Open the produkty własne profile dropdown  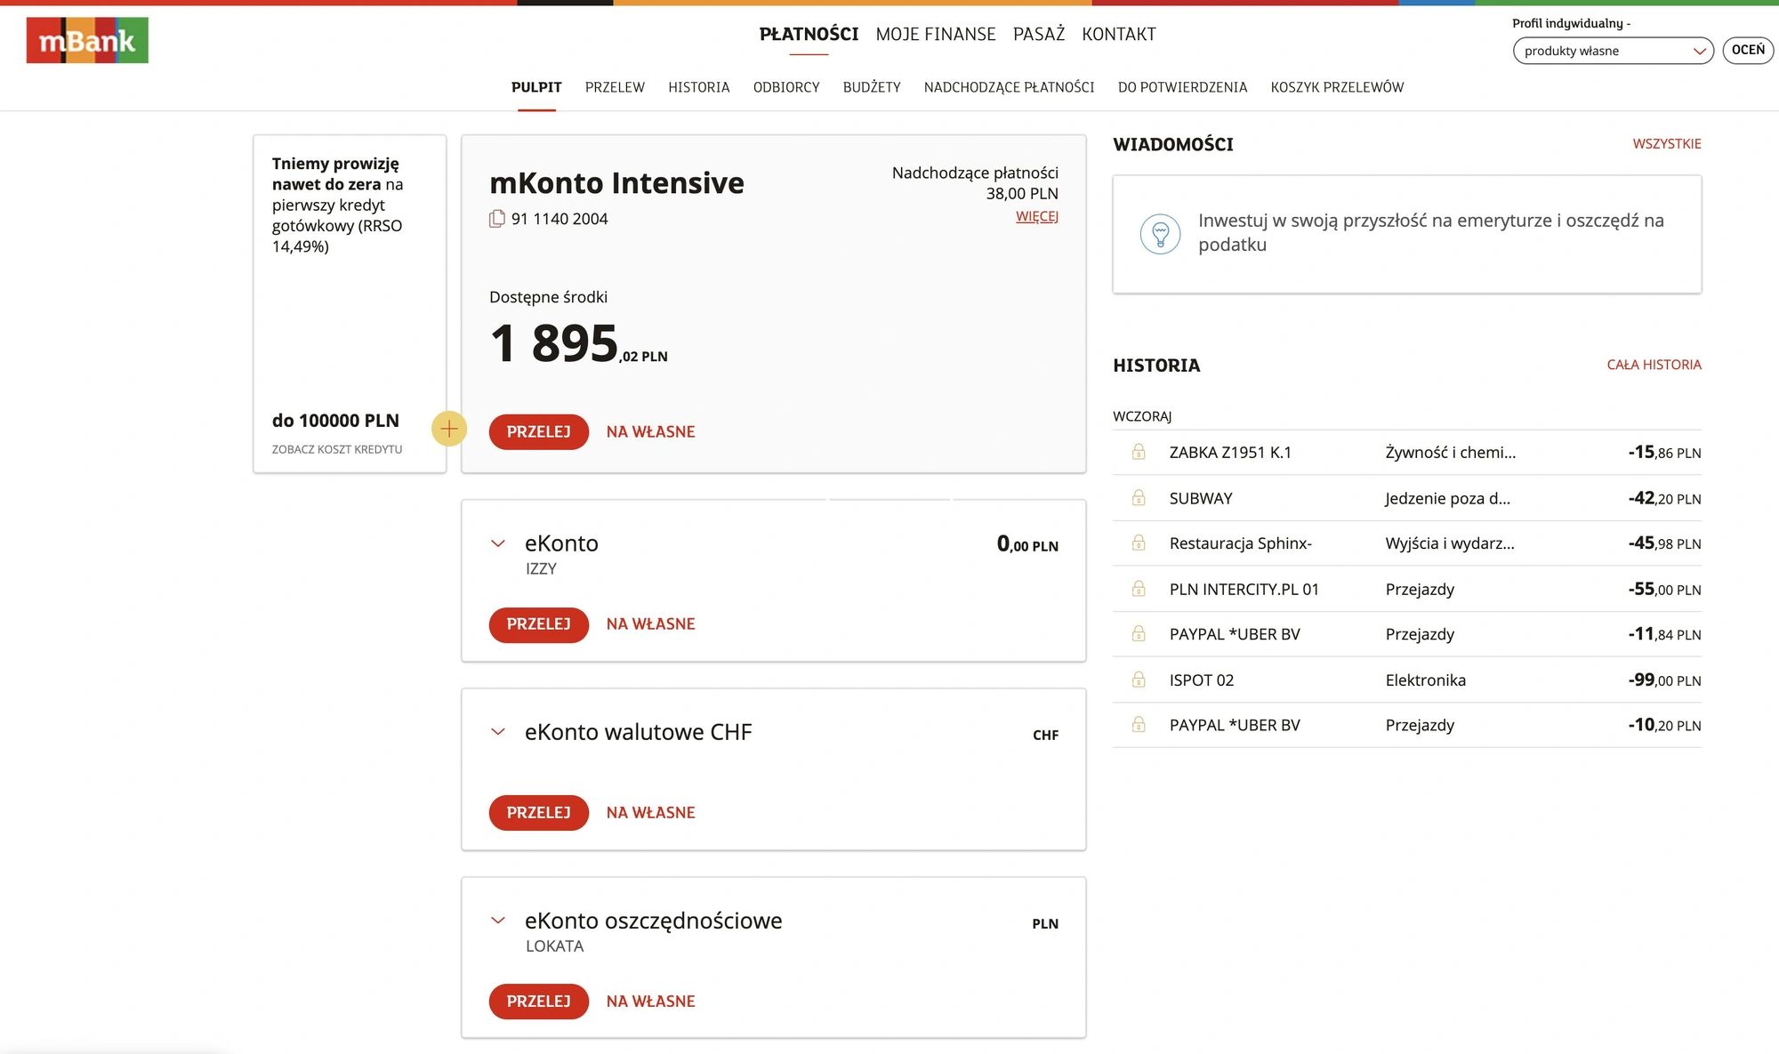[1613, 51]
